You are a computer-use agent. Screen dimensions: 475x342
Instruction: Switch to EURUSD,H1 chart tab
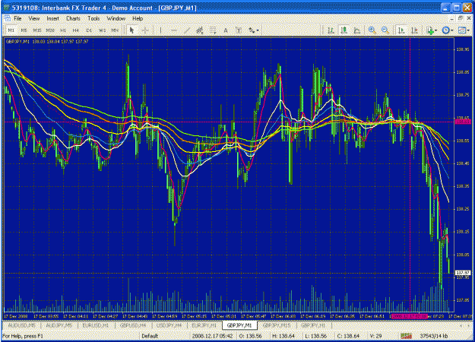tap(96, 325)
